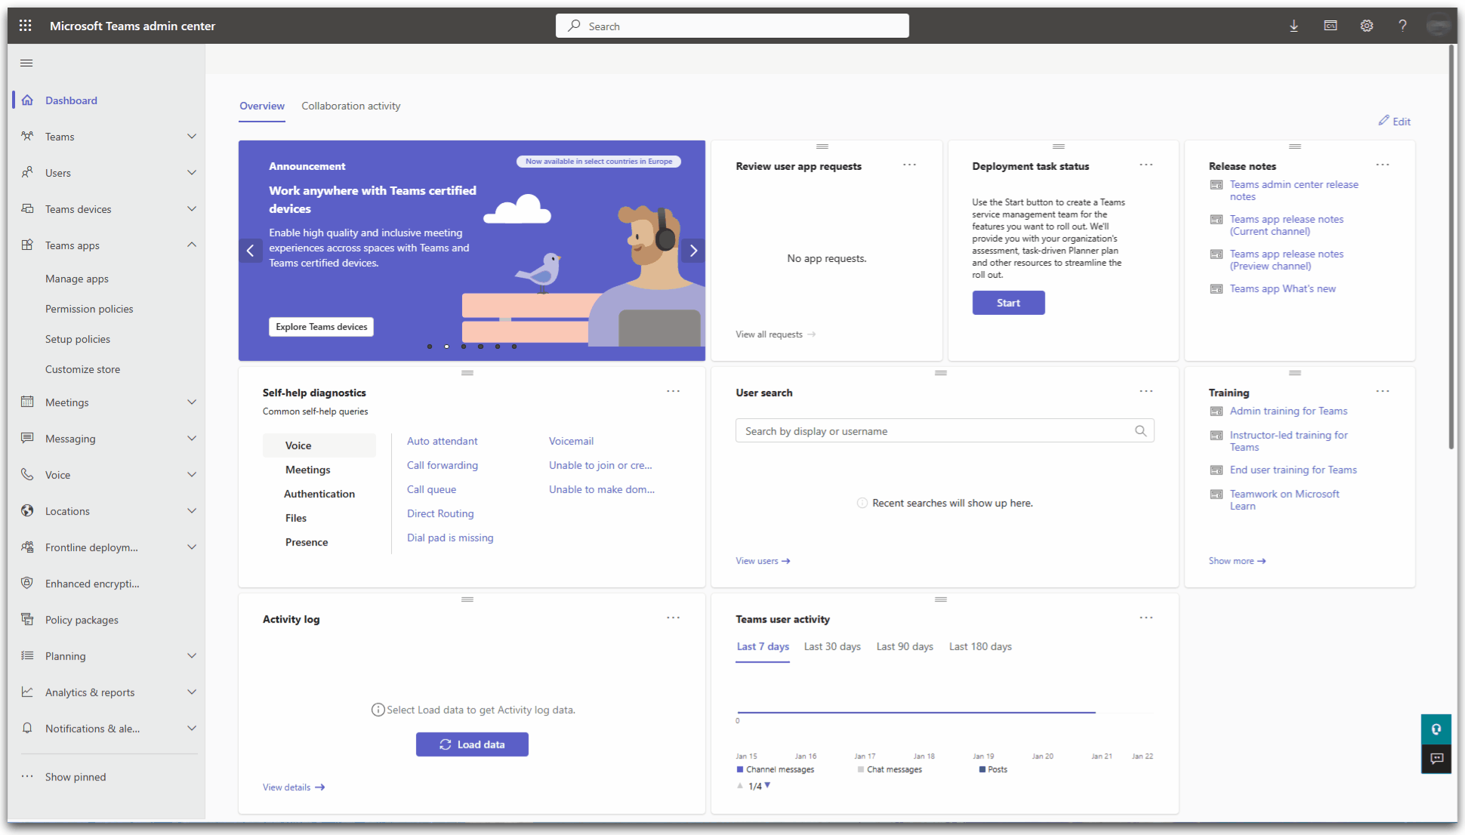The image size is (1465, 835).
Task: Expand the Users menu chevron
Action: (192, 173)
